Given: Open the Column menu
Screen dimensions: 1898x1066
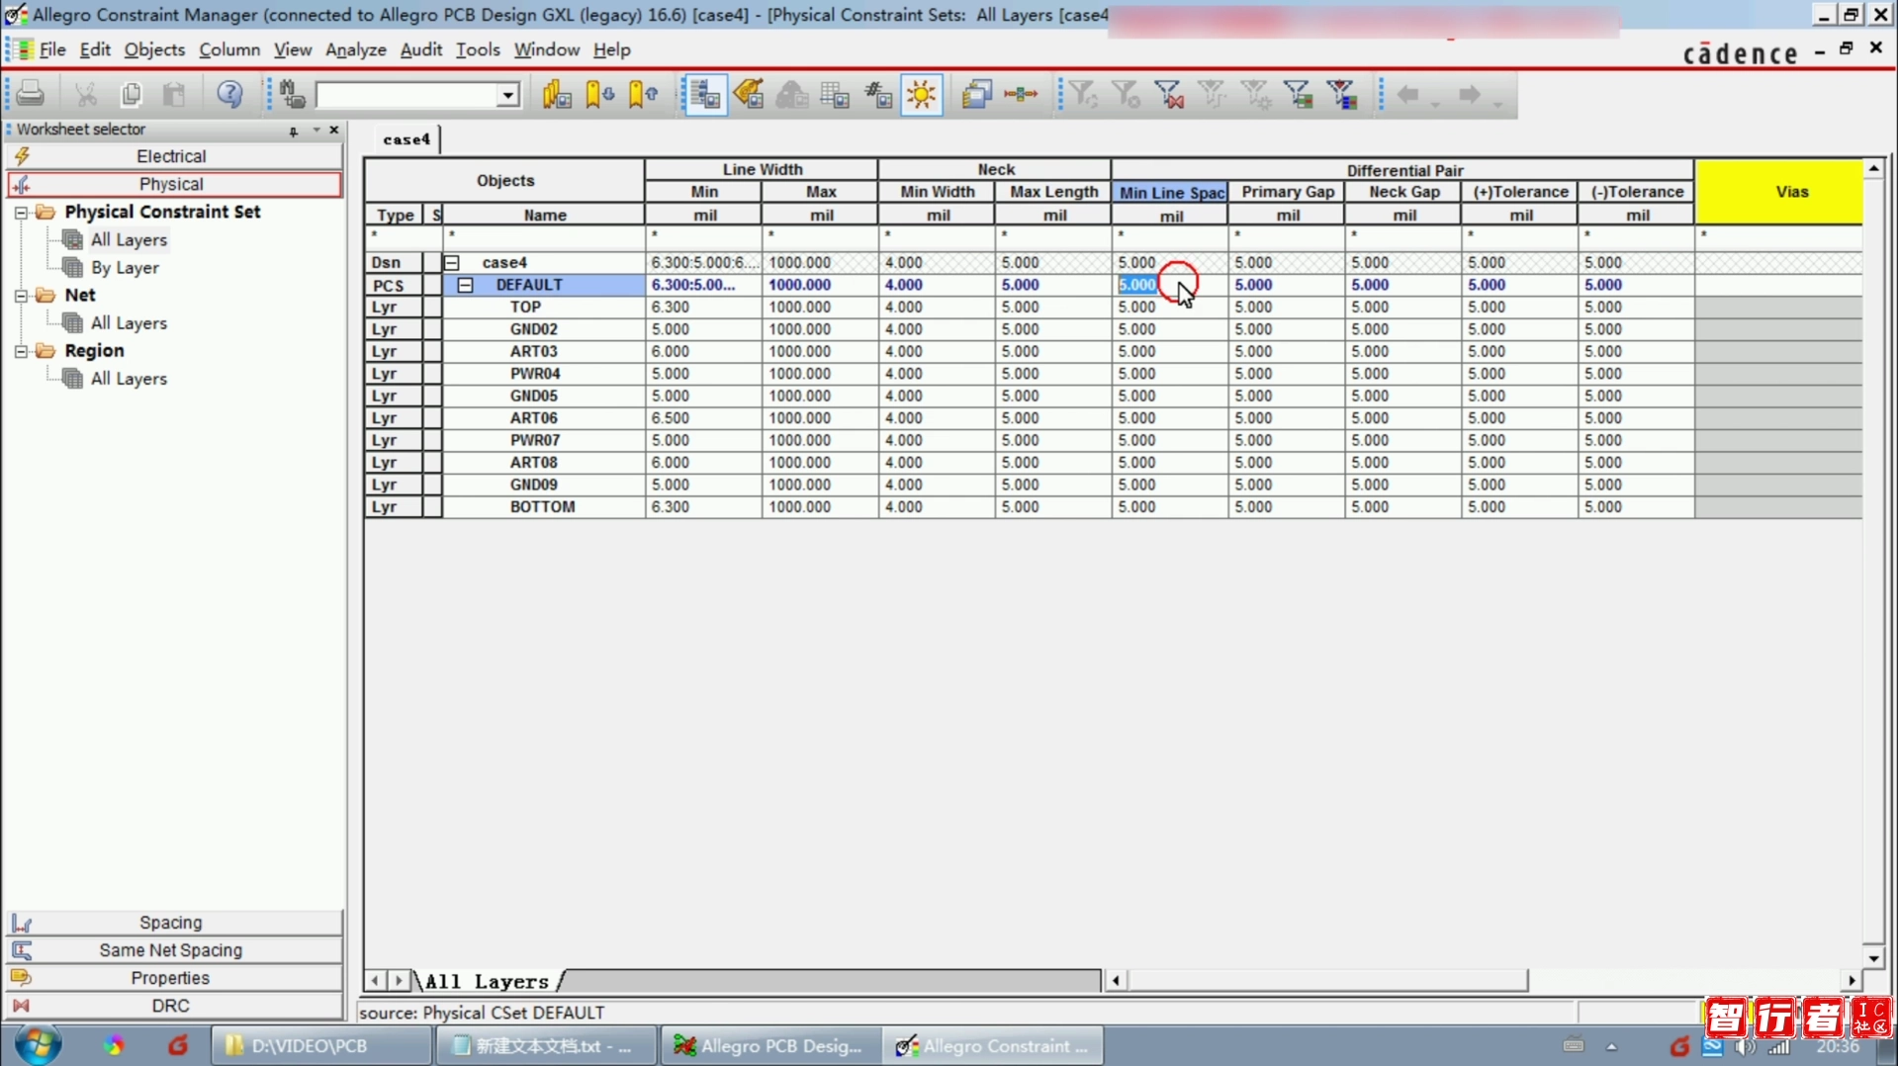Looking at the screenshot, I should (229, 49).
